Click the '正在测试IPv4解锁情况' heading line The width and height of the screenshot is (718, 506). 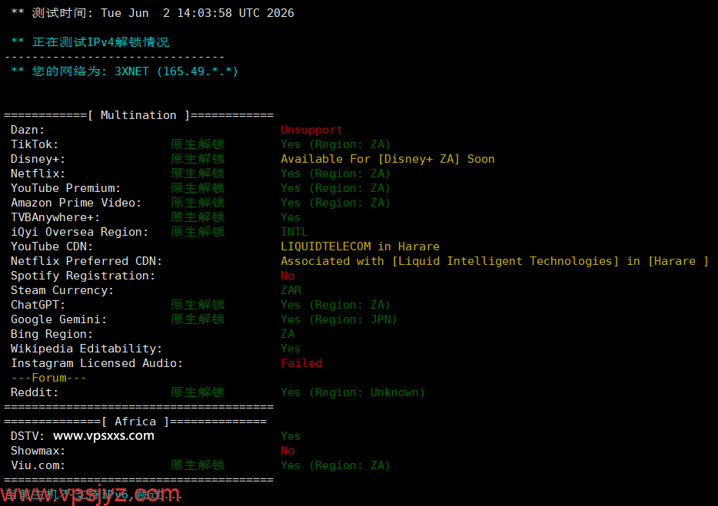[101, 42]
